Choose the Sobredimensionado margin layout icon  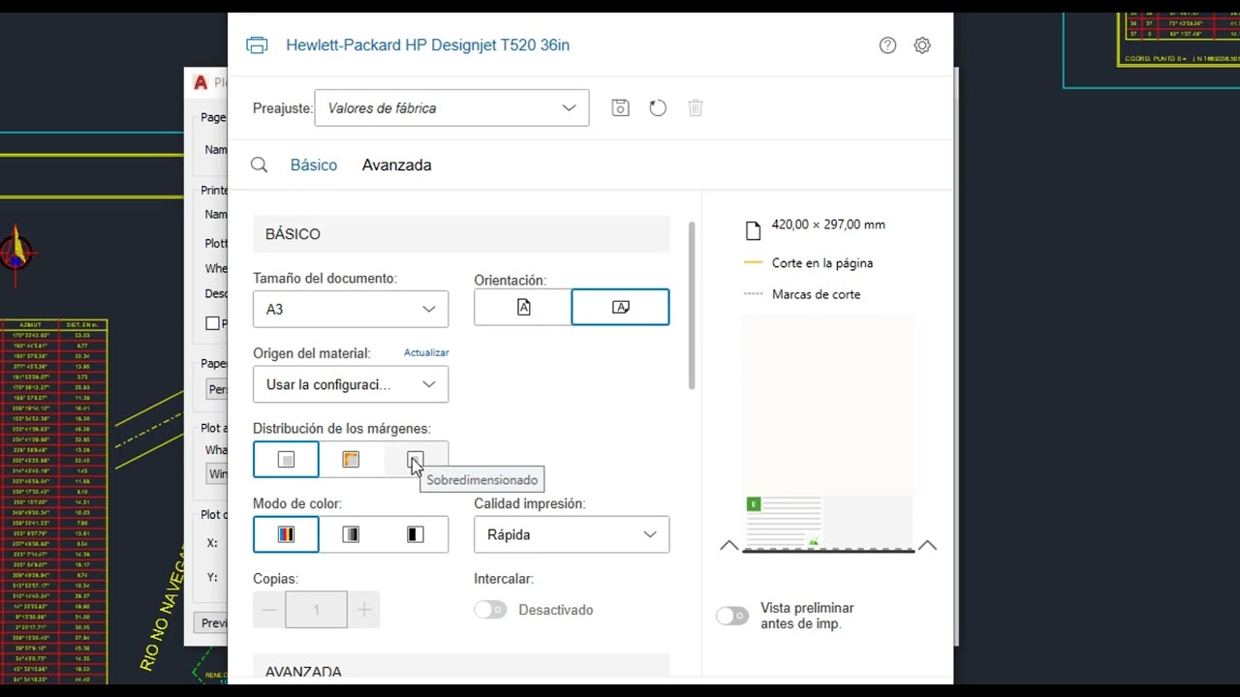pyautogui.click(x=416, y=460)
